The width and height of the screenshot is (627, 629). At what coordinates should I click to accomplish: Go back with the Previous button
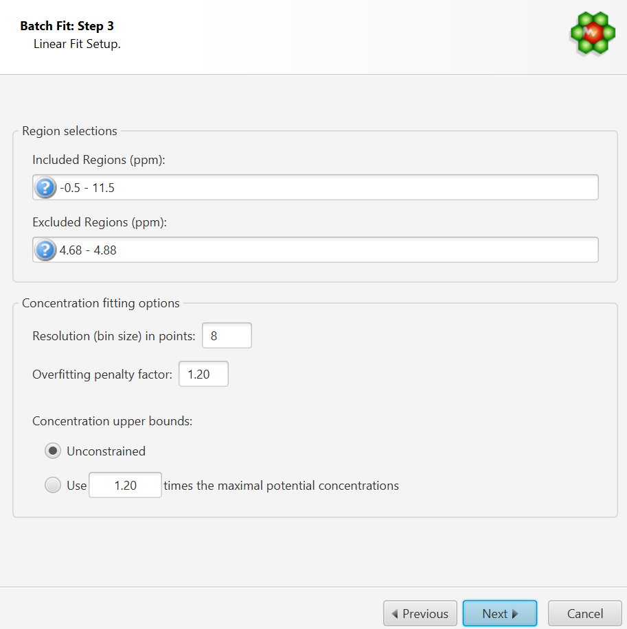[x=420, y=614]
